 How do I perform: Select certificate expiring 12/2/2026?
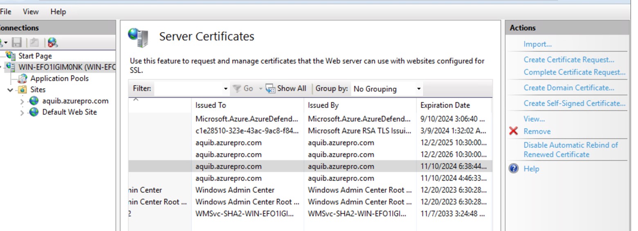(x=310, y=155)
